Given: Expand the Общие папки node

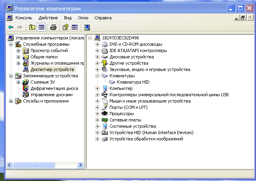Looking at the screenshot, I should pyautogui.click(x=18, y=57).
